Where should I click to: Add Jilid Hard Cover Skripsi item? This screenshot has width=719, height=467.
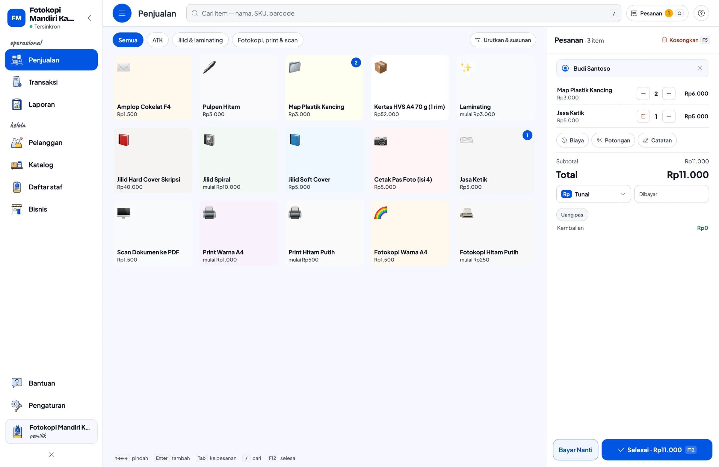pos(153,161)
